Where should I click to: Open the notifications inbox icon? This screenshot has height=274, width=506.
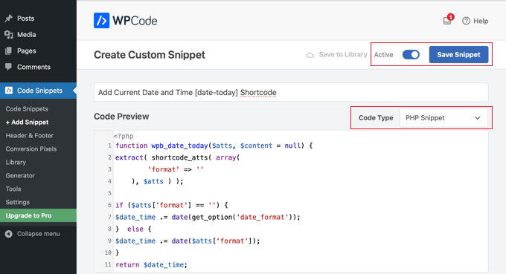tap(447, 21)
